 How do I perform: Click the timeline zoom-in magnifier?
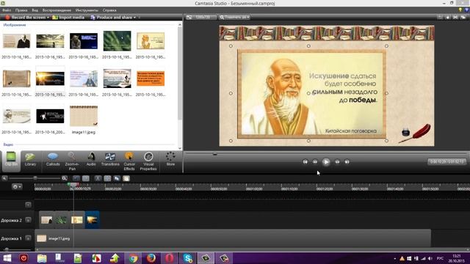pyautogui.click(x=64, y=178)
